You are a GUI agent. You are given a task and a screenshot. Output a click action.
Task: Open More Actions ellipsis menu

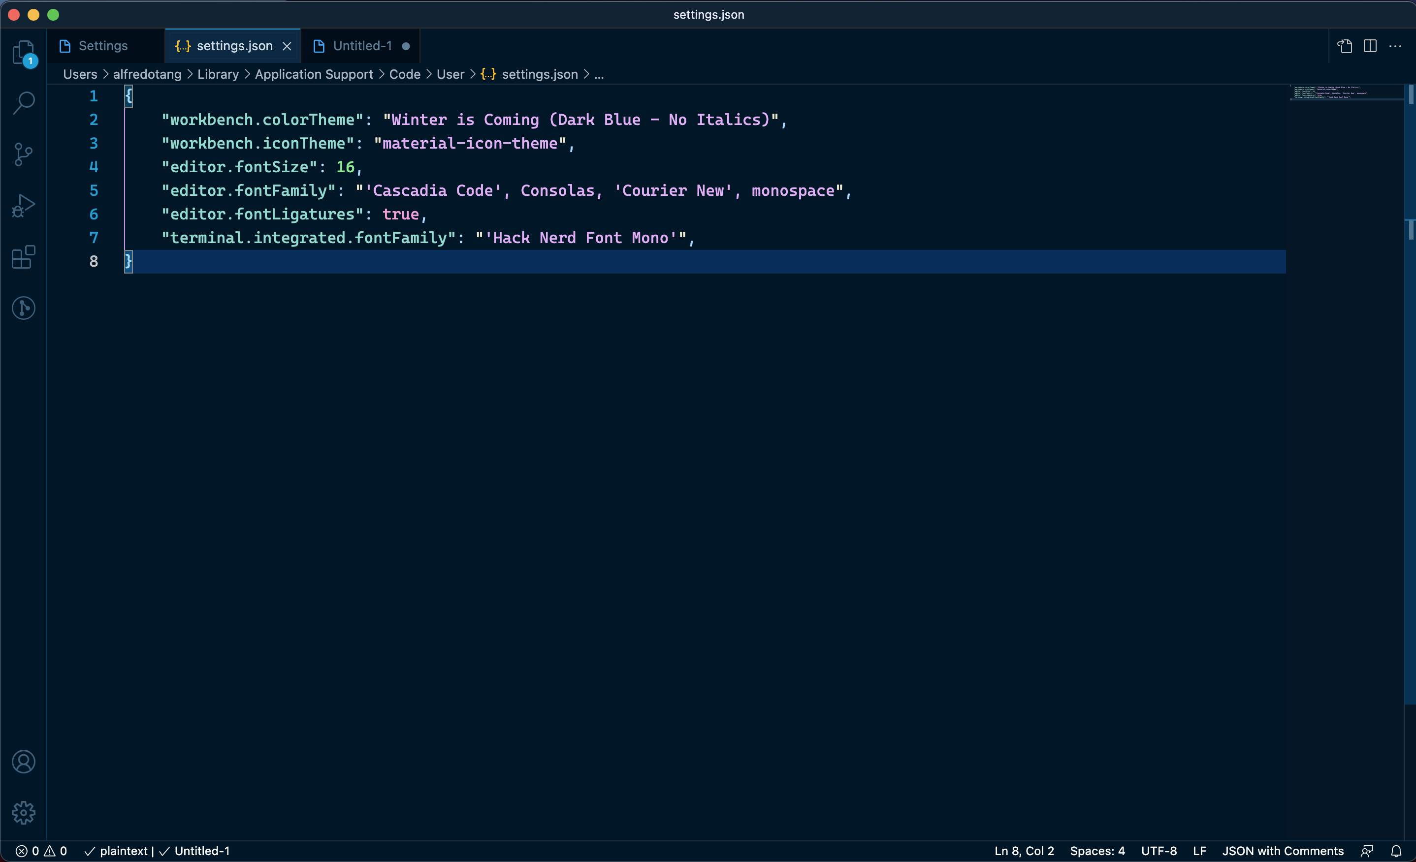pos(1395,46)
